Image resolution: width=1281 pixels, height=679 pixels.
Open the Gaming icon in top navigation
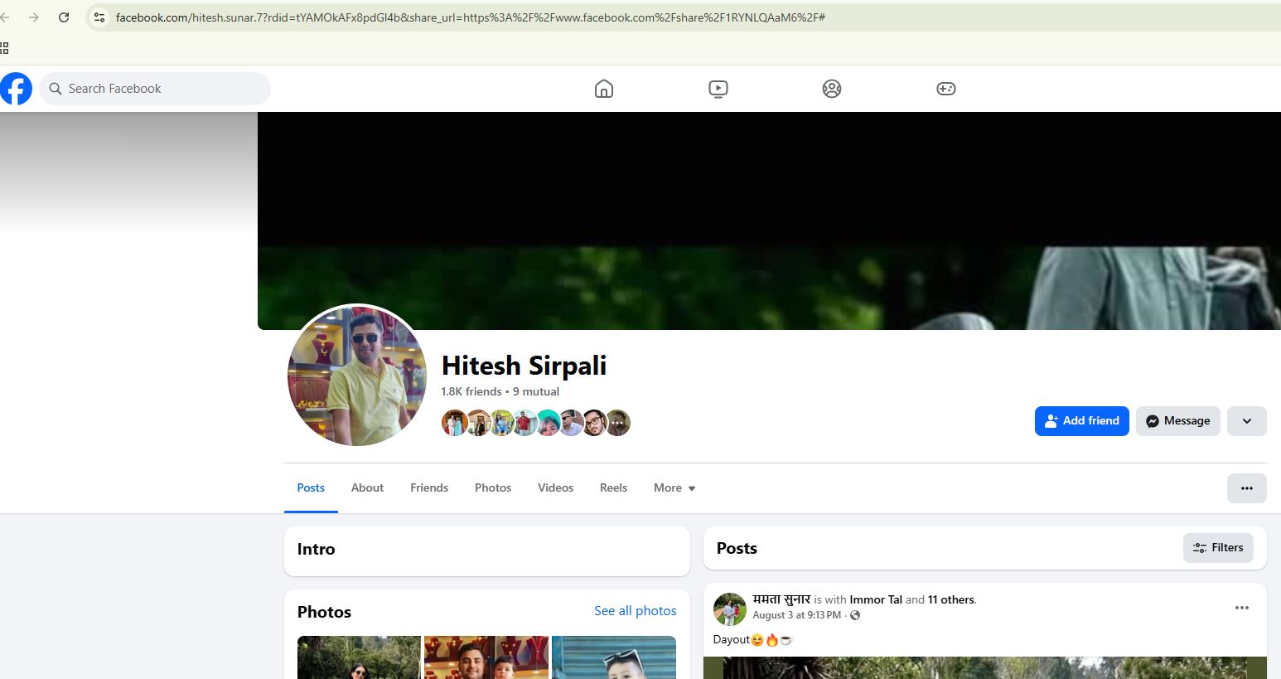[946, 89]
